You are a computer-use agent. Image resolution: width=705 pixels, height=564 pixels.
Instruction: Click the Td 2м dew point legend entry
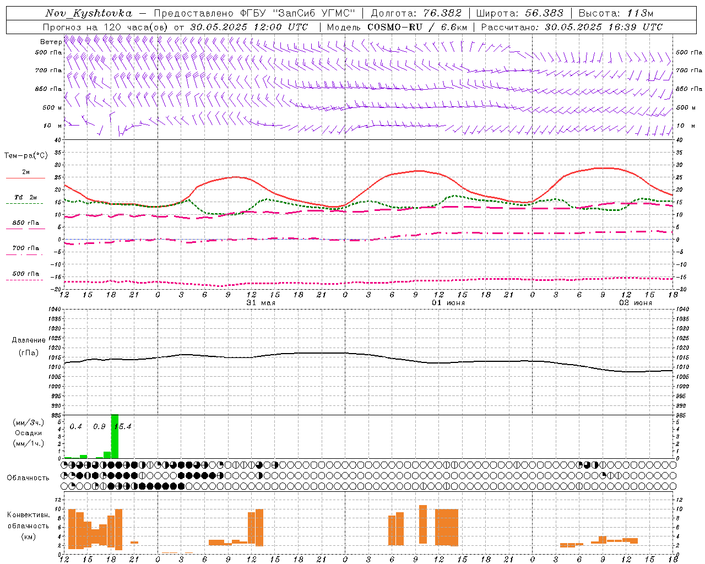26,197
